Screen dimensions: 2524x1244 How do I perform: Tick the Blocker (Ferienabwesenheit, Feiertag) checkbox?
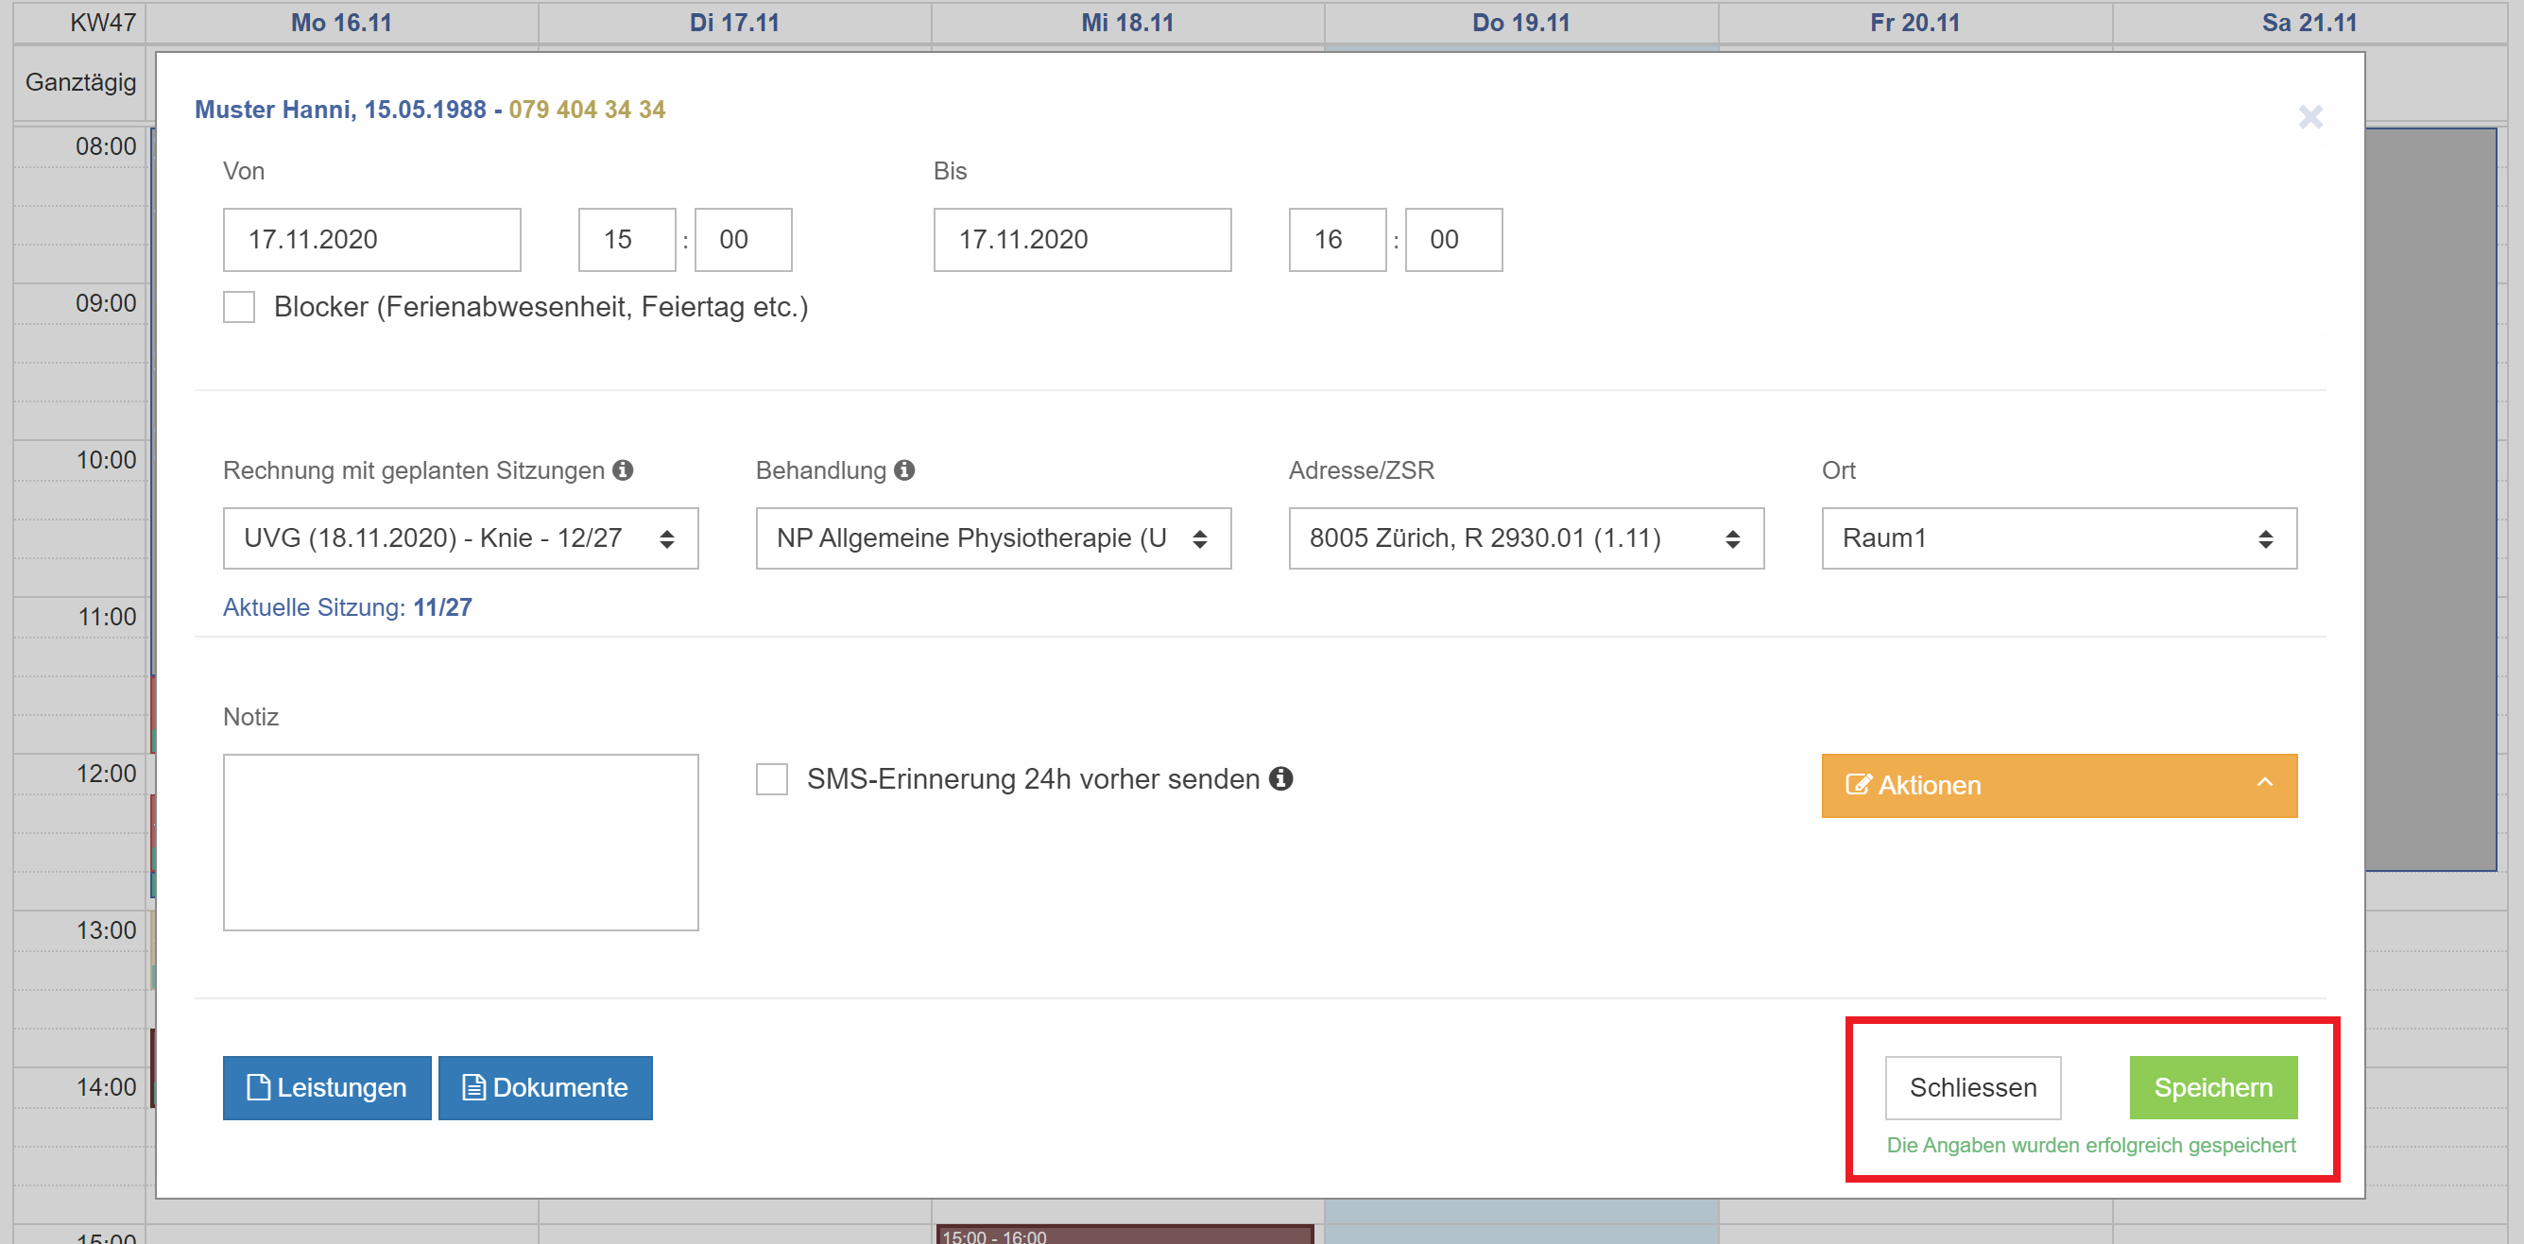pyautogui.click(x=239, y=307)
